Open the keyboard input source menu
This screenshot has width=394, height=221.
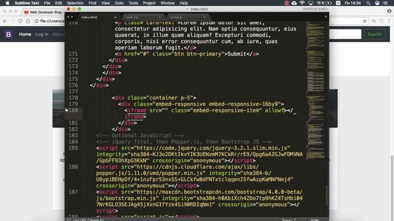coord(338,3)
